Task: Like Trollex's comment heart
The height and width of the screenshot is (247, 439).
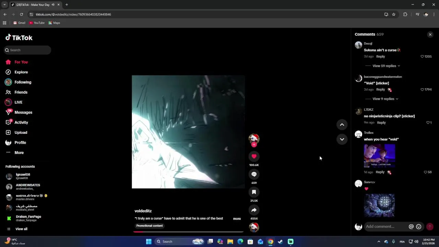Action: click(x=425, y=172)
